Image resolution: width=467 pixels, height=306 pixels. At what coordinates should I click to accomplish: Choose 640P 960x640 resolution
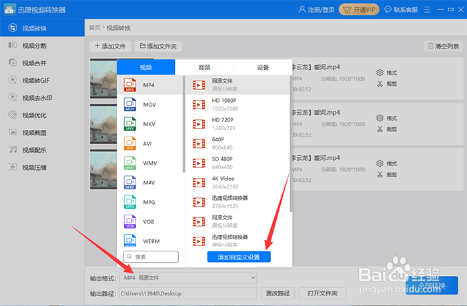click(x=238, y=143)
